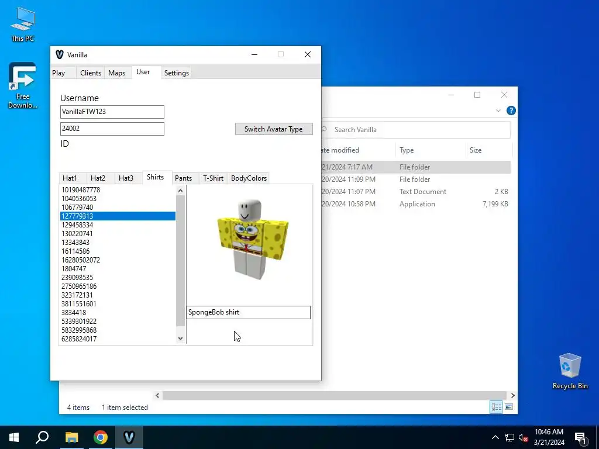Image resolution: width=599 pixels, height=449 pixels.
Task: Click the network status tray icon
Action: point(510,437)
